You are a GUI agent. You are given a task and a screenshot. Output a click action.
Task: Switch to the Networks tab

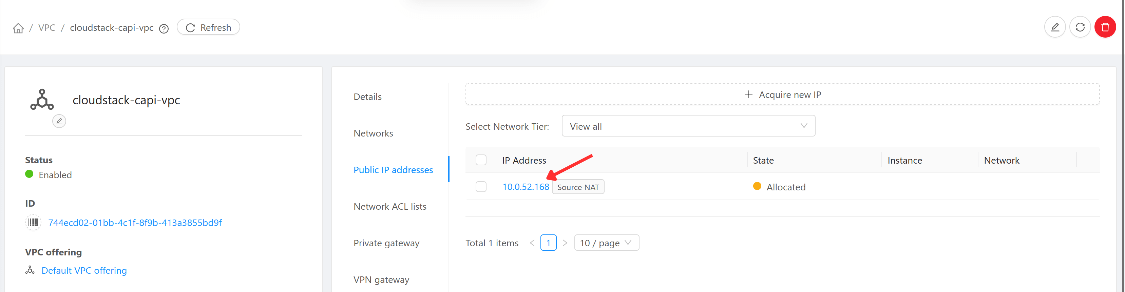pos(373,133)
